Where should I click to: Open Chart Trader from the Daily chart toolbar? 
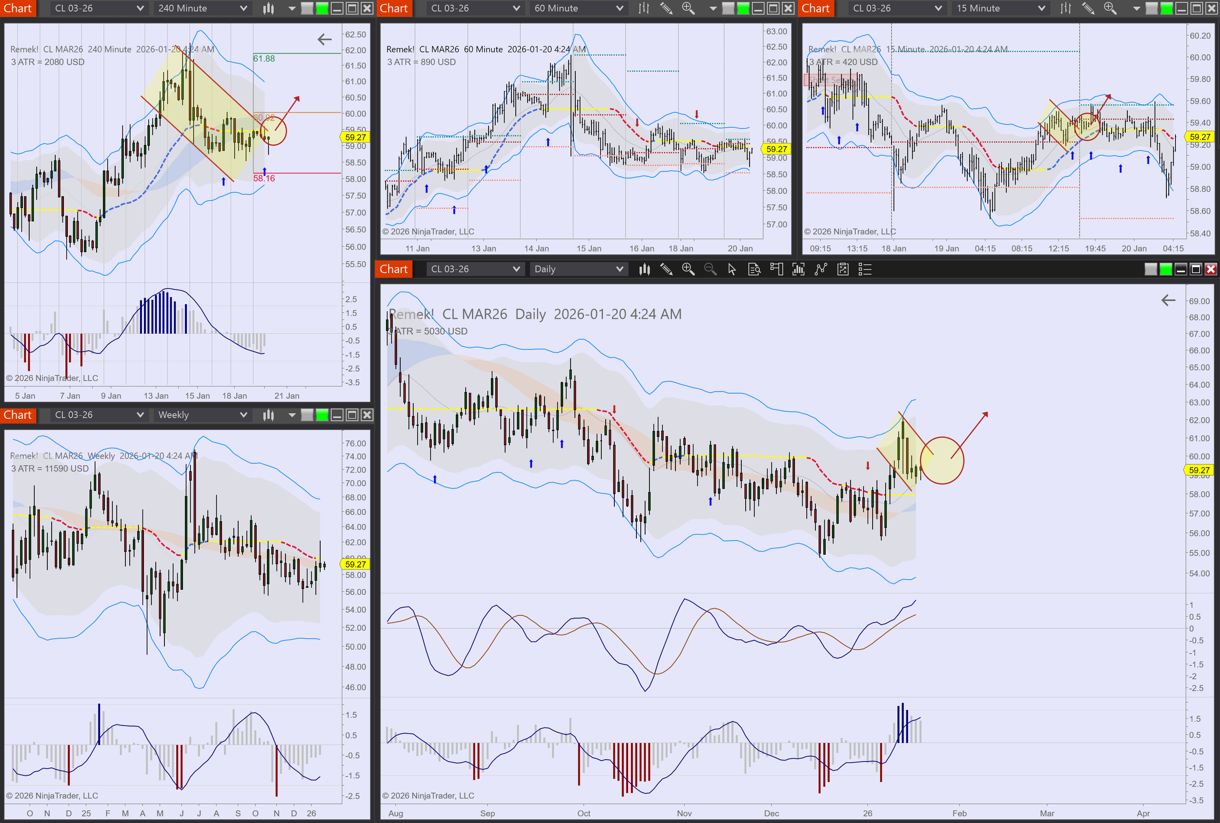[776, 269]
